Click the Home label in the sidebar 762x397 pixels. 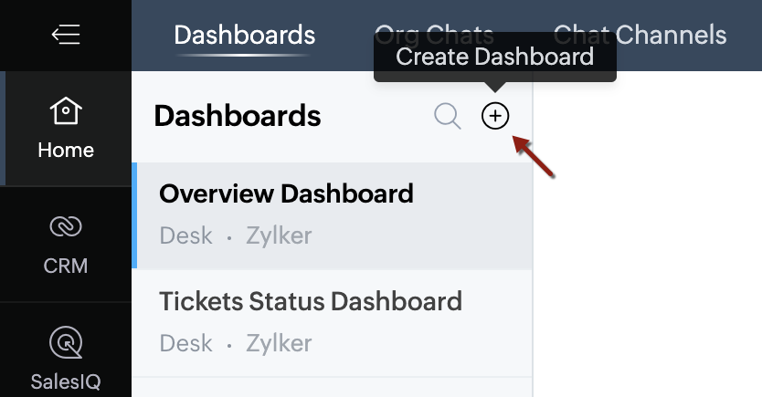pyautogui.click(x=66, y=150)
